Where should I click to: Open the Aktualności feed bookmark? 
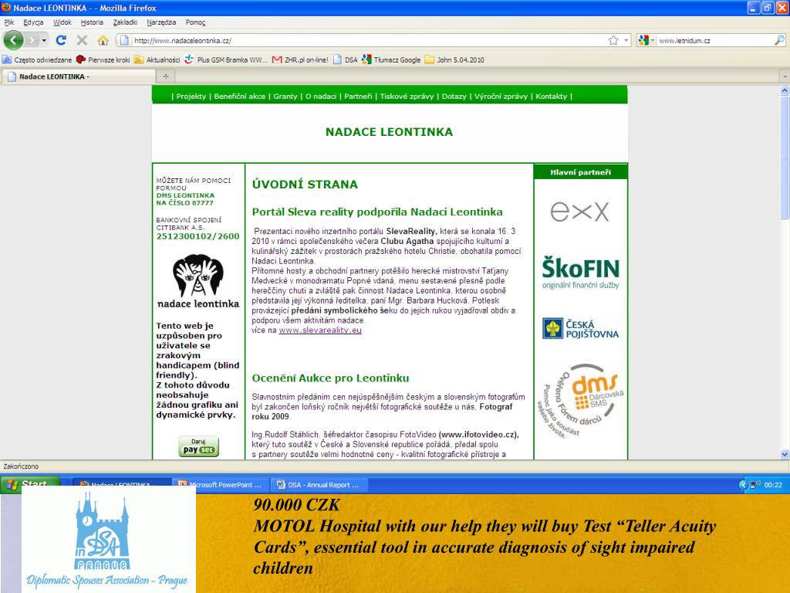click(157, 59)
